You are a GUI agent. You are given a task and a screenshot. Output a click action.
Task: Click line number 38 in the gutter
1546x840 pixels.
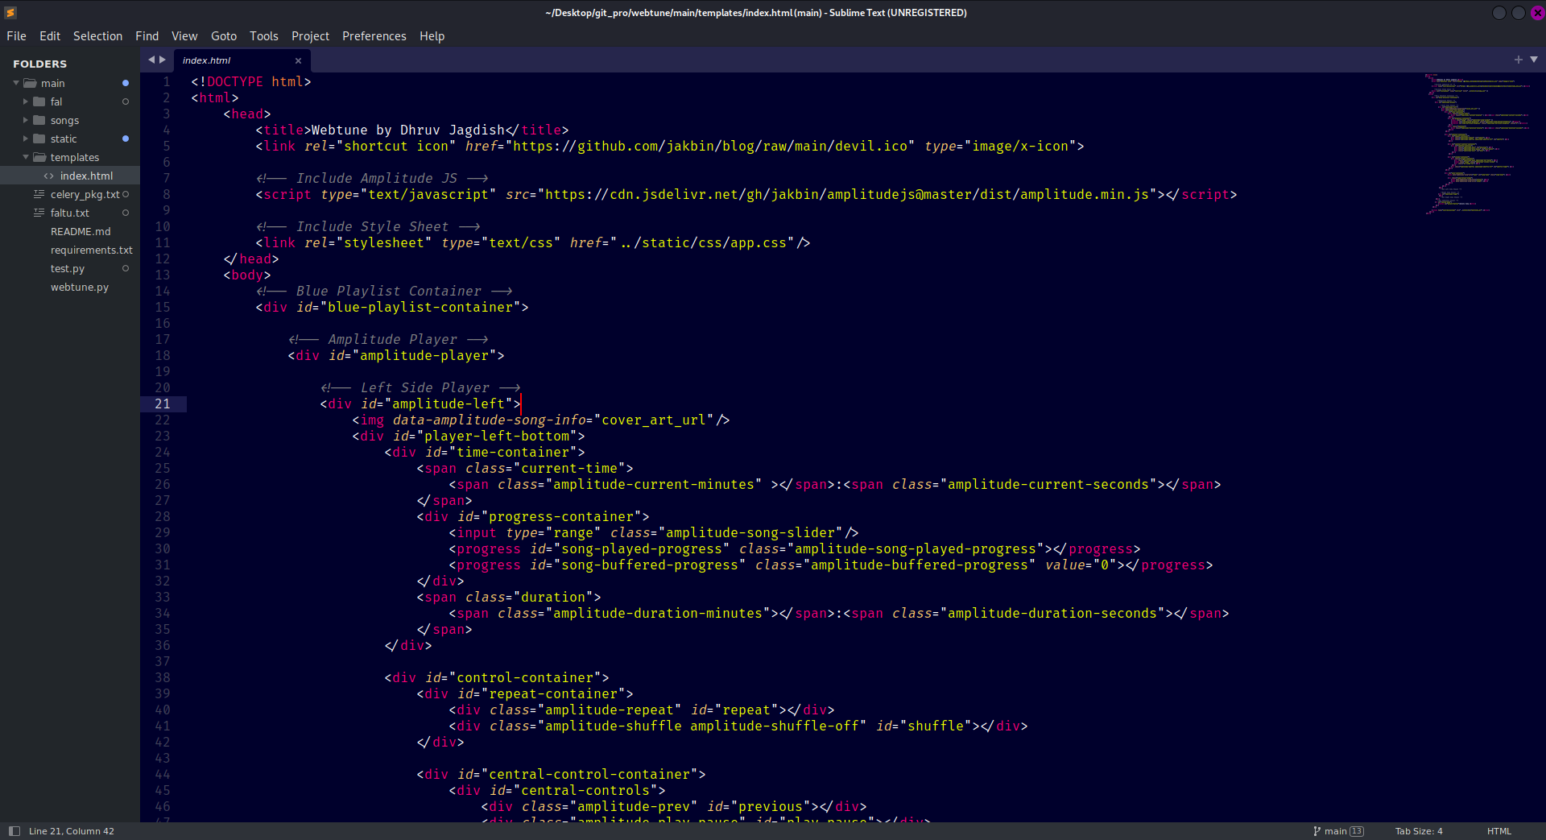click(163, 677)
